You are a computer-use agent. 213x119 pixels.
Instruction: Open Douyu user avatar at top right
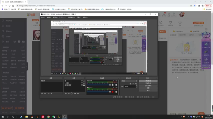[x=182, y=15]
